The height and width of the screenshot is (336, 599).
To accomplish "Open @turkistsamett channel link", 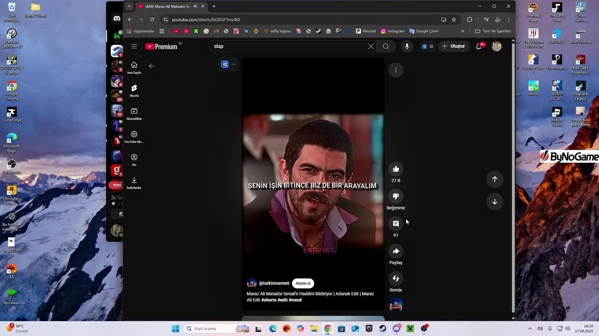I will click(274, 283).
